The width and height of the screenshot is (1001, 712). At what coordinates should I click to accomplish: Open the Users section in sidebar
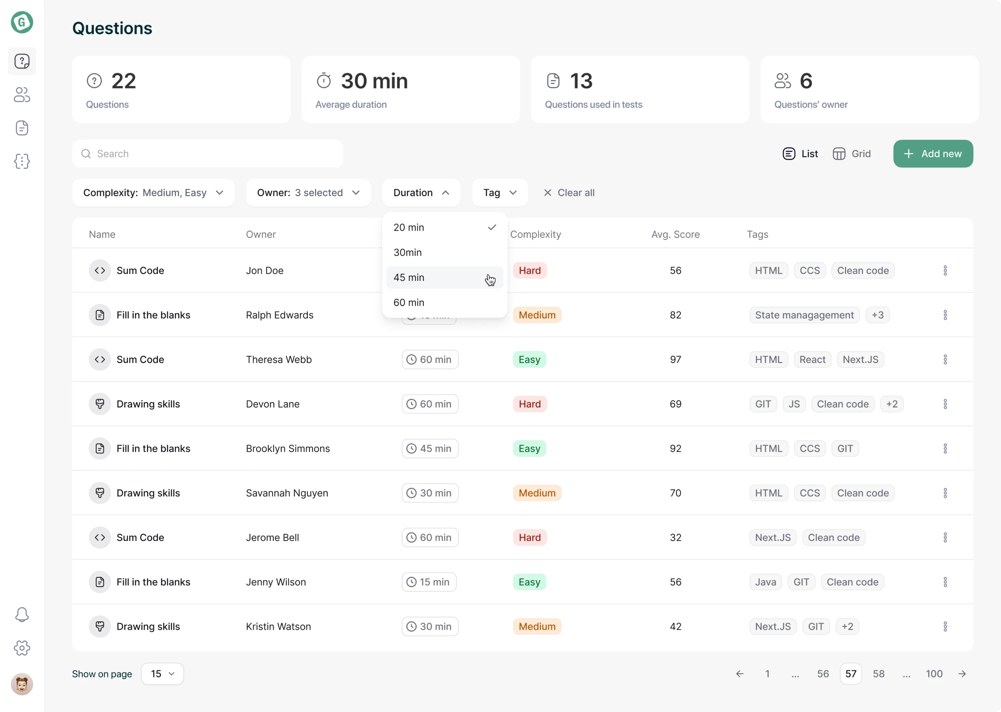click(x=22, y=95)
